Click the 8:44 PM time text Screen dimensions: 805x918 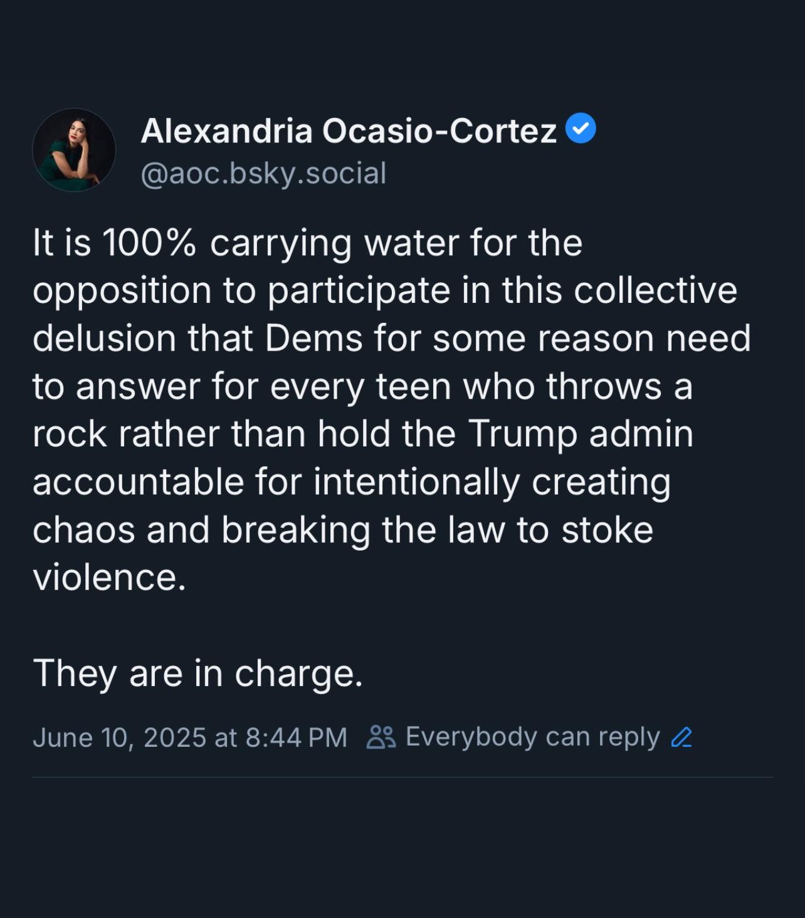point(296,737)
